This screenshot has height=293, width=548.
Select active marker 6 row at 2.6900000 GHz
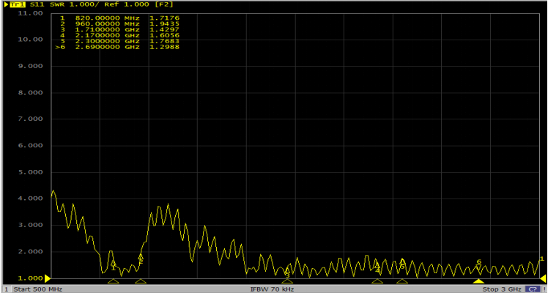(x=118, y=47)
